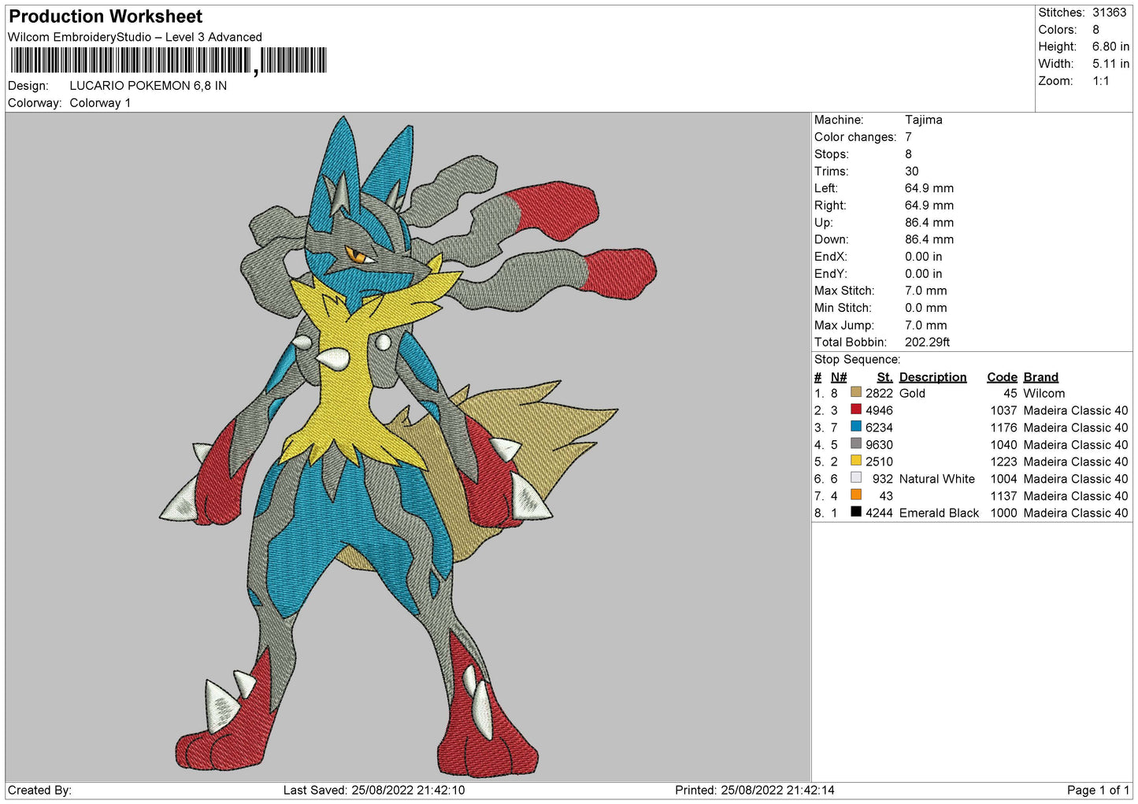Click the red 4946 color swatch
The image size is (1138, 804).
pyautogui.click(x=856, y=409)
